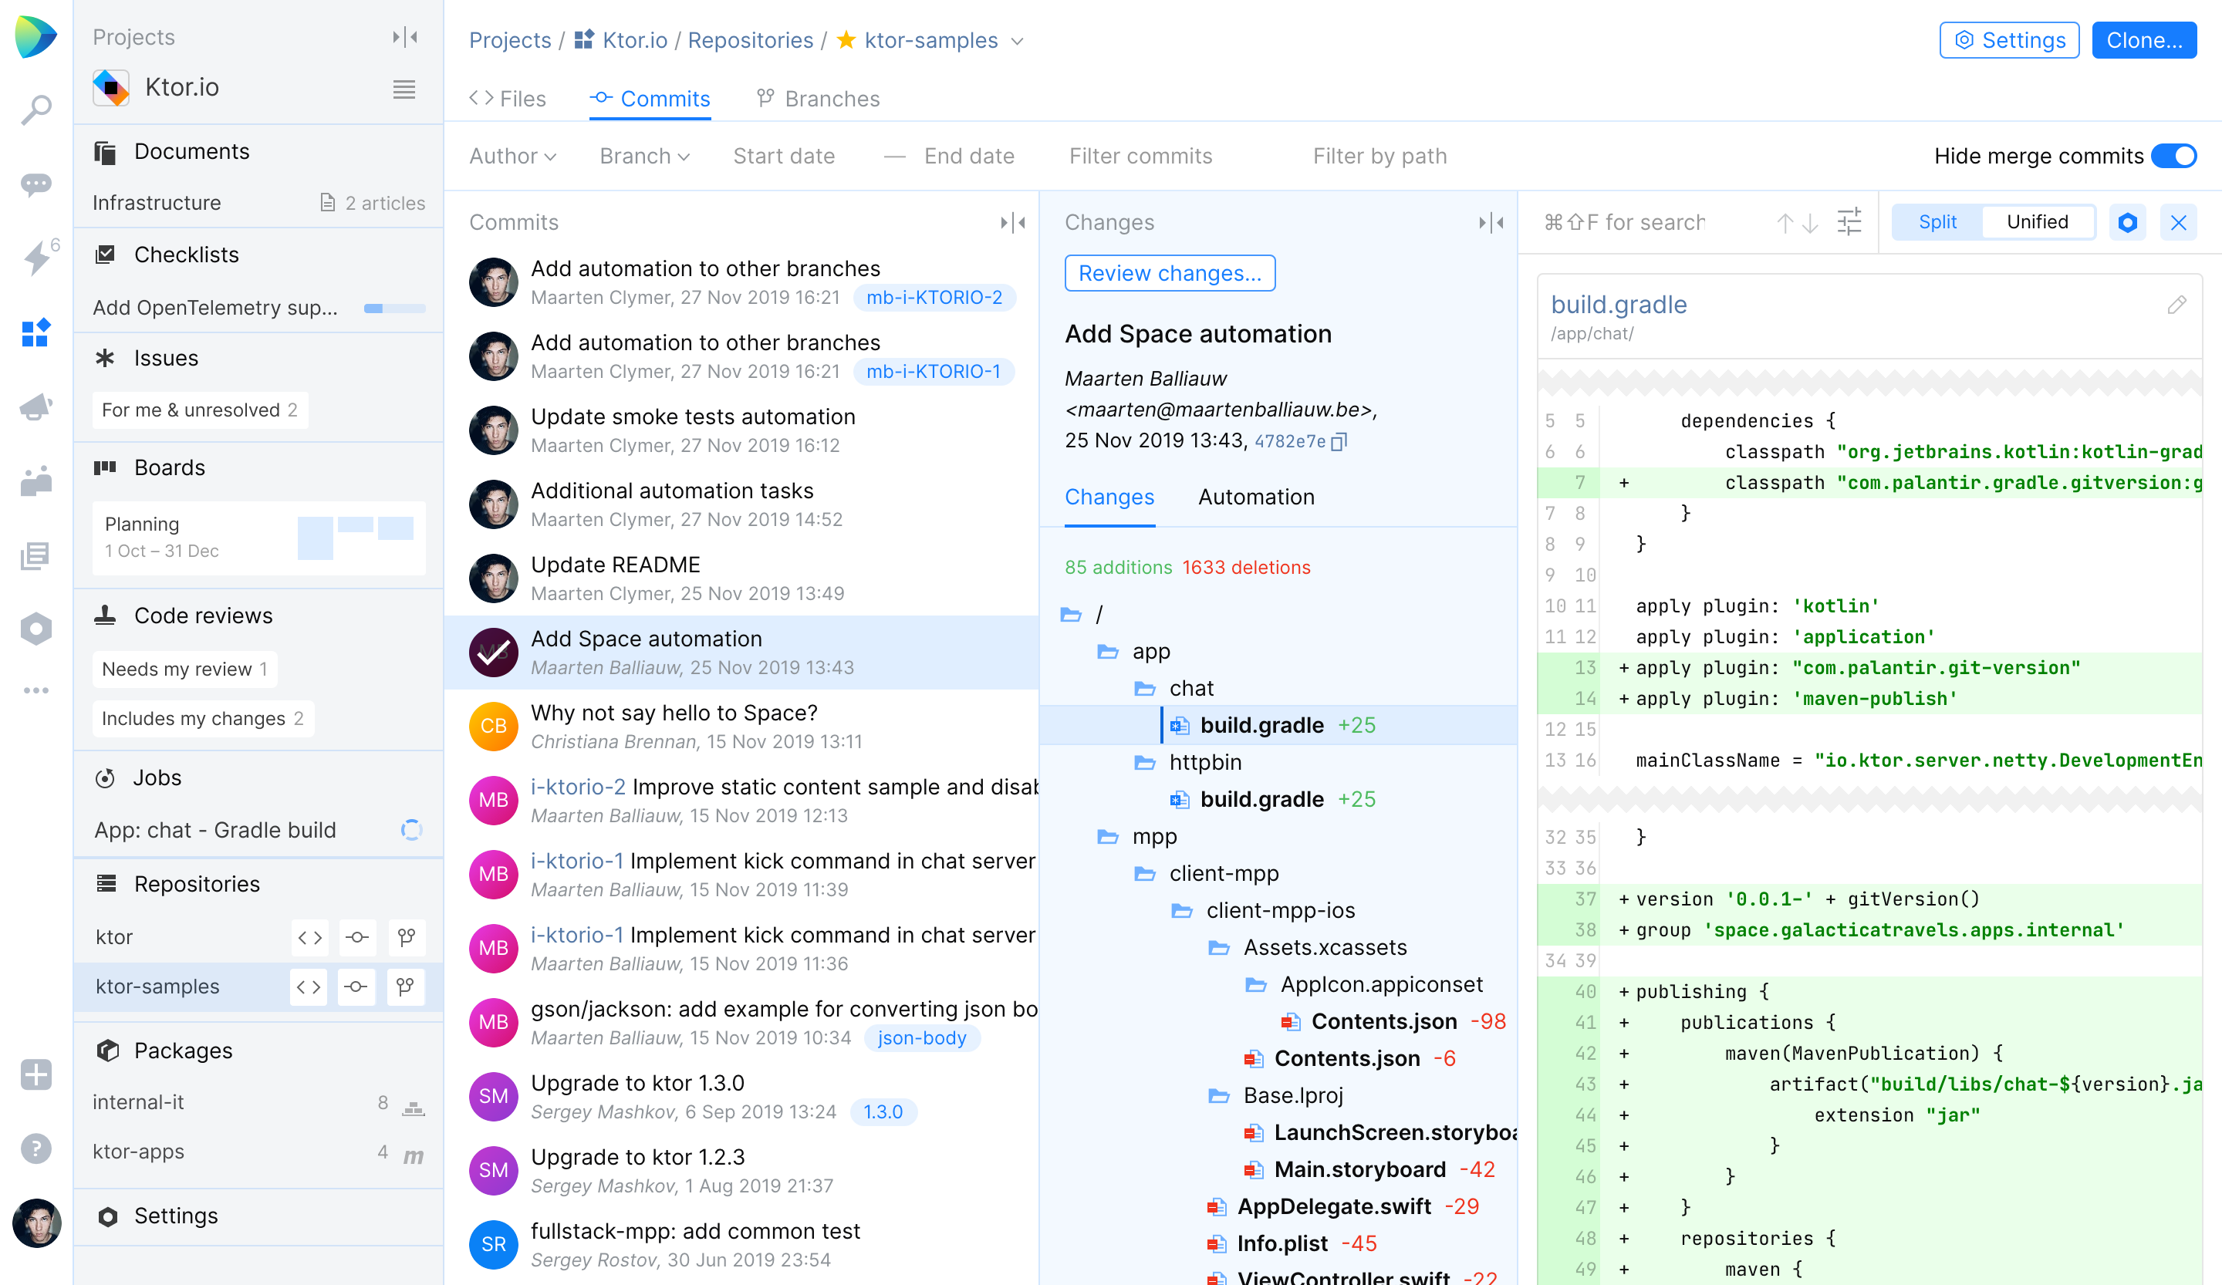Open the Branch filter dropdown
The image size is (2222, 1285).
click(644, 156)
